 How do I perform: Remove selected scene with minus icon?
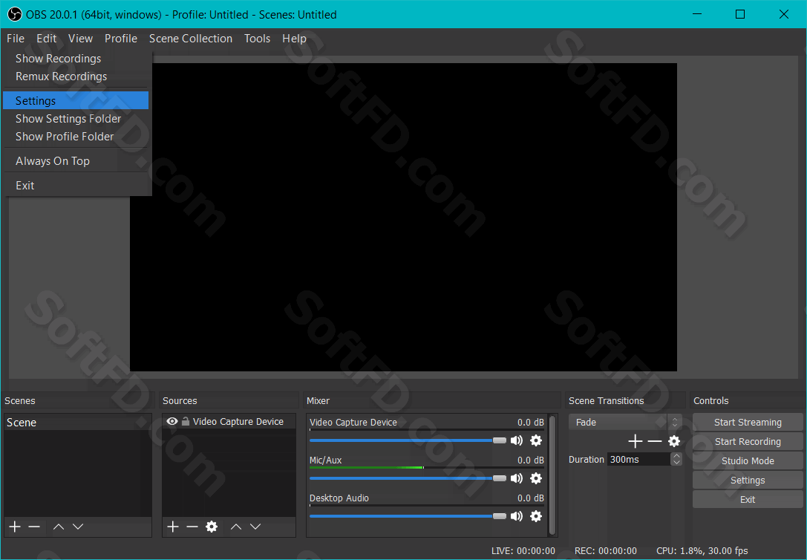point(34,527)
